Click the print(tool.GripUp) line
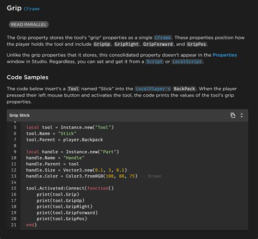The height and width of the screenshot is (239, 258). pos(60,200)
